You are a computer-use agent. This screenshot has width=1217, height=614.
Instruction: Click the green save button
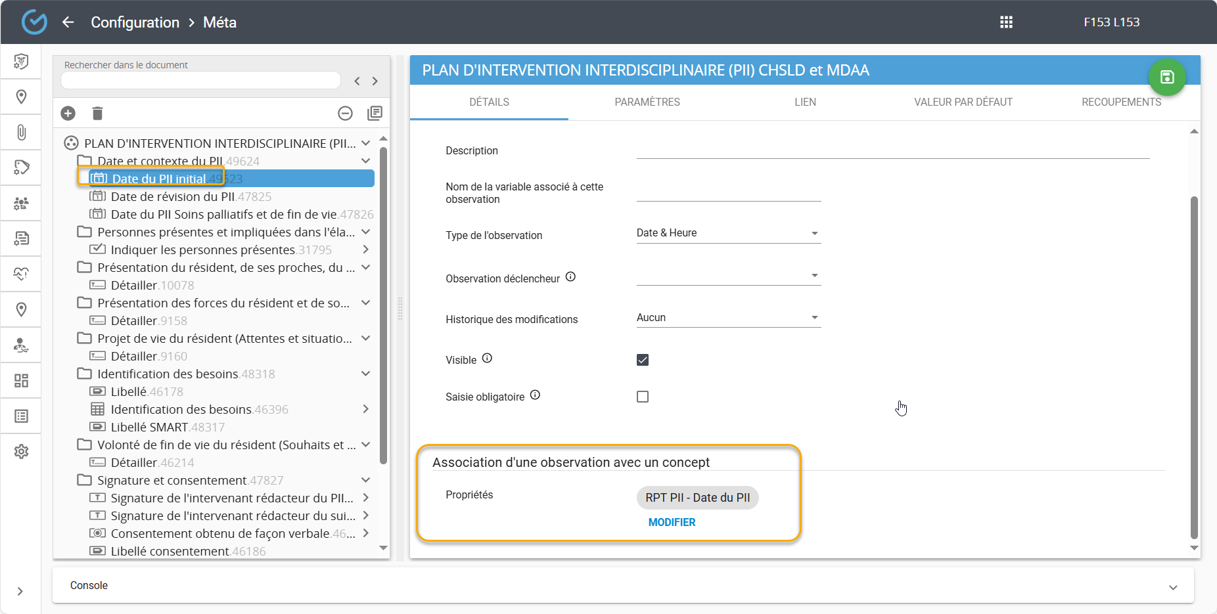[x=1166, y=77]
